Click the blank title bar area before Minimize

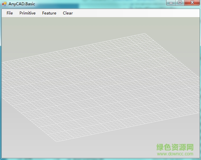[x=115, y=4]
